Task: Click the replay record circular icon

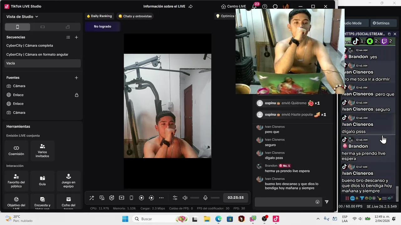Action: click(151, 198)
